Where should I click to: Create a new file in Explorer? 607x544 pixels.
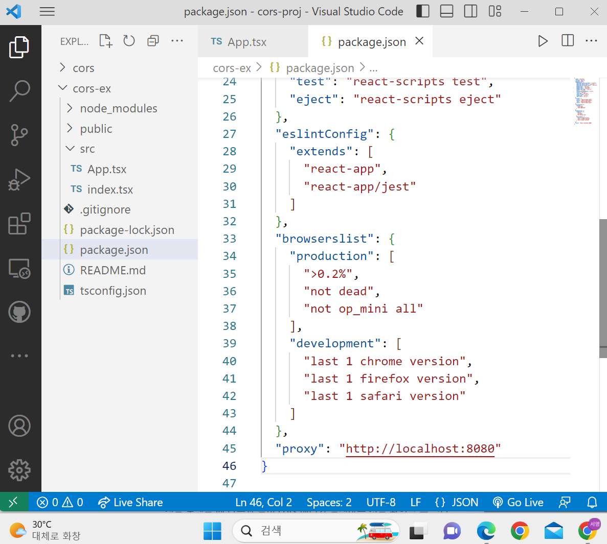[106, 41]
